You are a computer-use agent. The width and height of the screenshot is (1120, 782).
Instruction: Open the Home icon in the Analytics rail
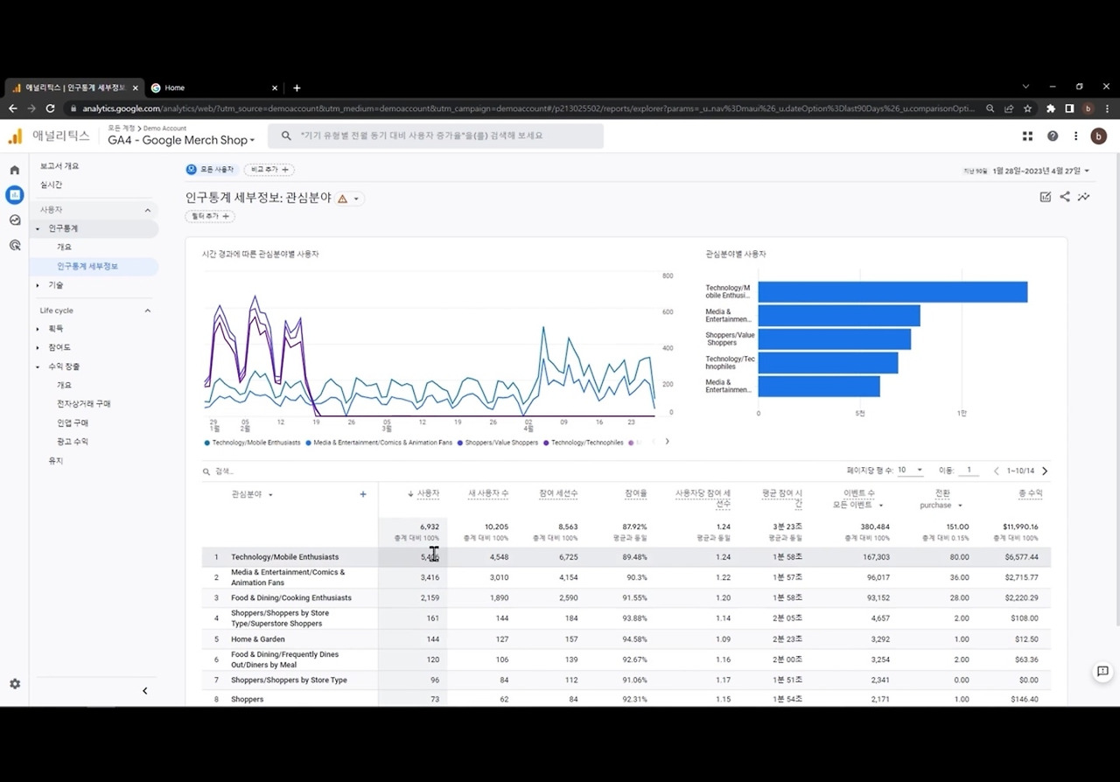pyautogui.click(x=15, y=170)
